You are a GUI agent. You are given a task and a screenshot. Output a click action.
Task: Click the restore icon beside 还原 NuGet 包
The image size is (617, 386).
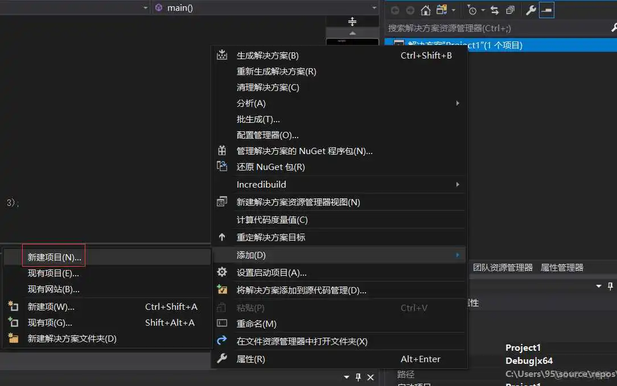click(x=221, y=167)
